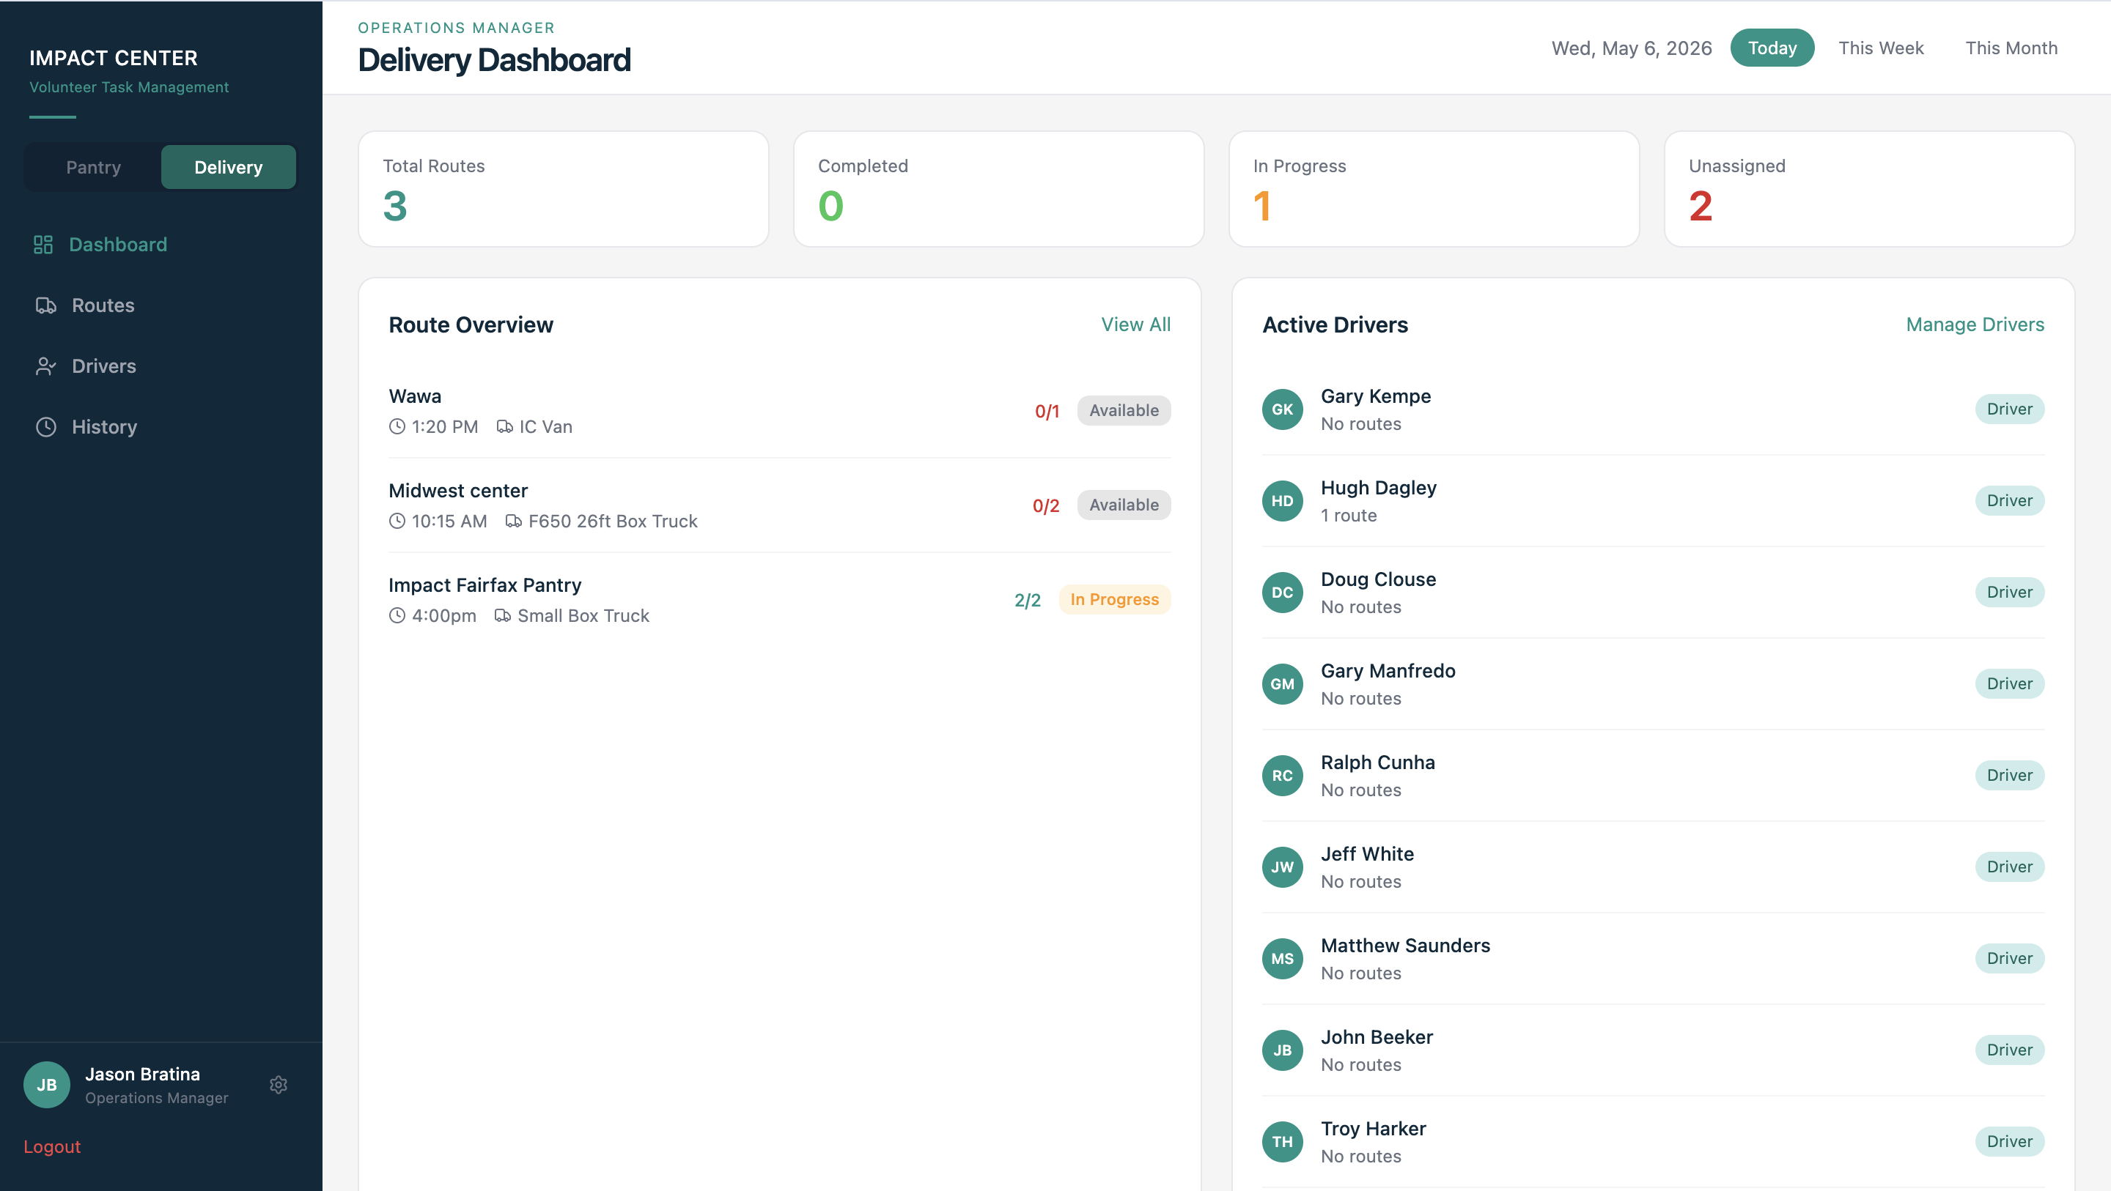Click the truck icon beside IC Van
This screenshot has width=2111, height=1191.
coord(505,427)
